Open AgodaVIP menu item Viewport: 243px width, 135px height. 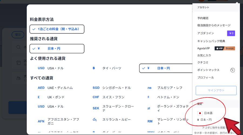click(x=204, y=48)
